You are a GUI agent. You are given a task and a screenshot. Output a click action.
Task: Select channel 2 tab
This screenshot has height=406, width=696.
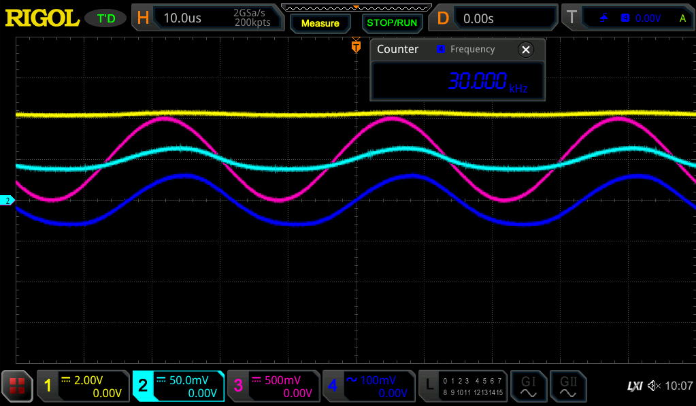142,385
